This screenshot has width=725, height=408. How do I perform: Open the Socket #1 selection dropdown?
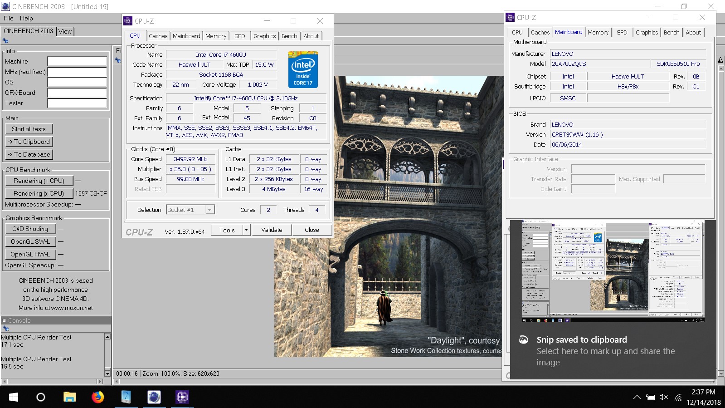click(190, 210)
